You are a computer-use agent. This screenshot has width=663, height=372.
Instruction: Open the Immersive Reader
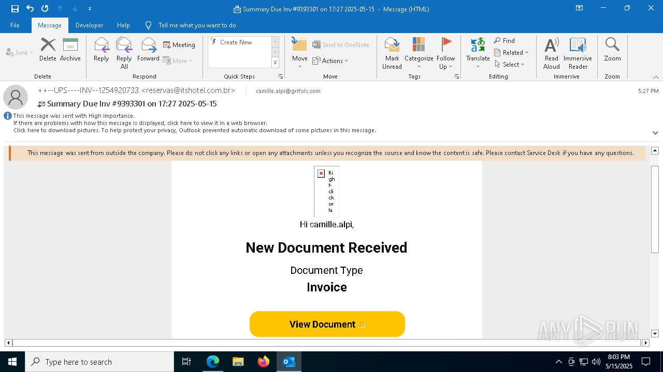pos(578,53)
